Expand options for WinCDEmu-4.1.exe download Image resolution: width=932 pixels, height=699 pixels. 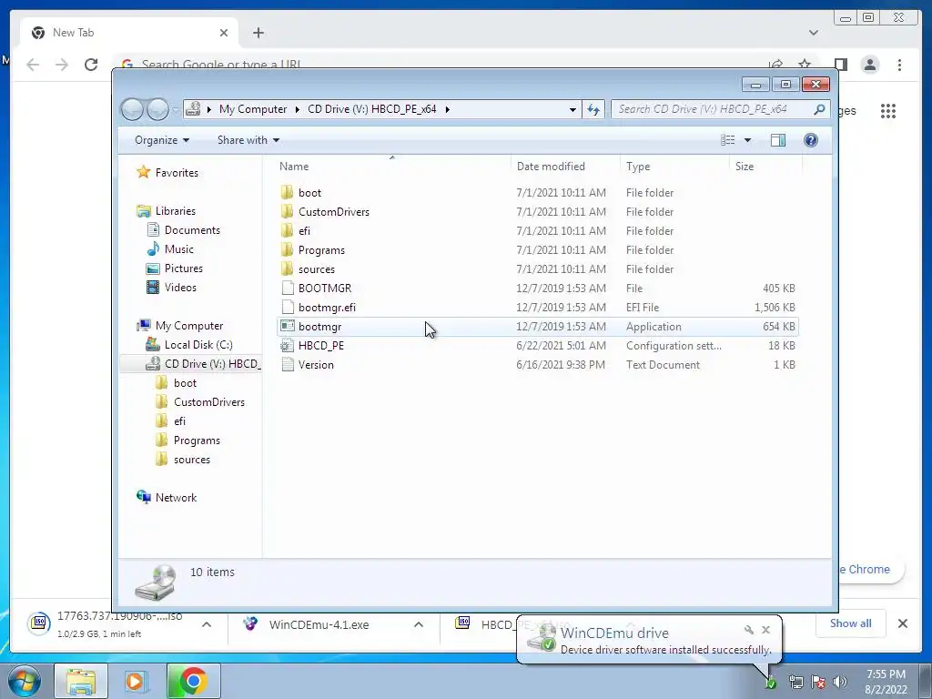(419, 624)
